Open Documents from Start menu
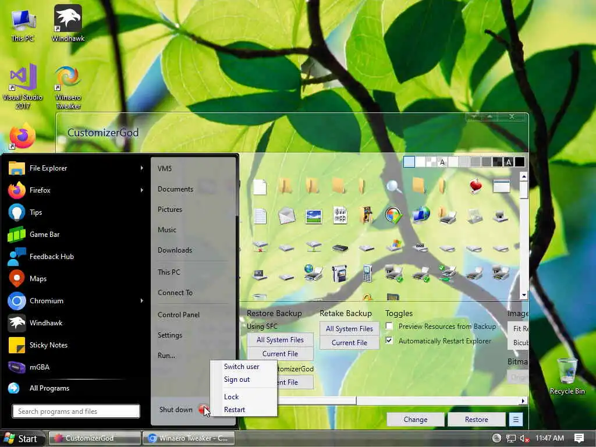Screen dimensions: 596x447 pos(175,189)
